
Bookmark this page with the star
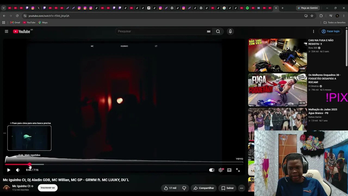click(312, 16)
